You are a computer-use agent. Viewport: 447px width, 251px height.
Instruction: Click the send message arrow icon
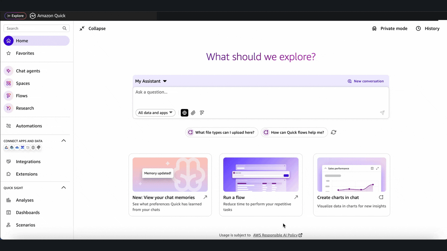(x=382, y=113)
